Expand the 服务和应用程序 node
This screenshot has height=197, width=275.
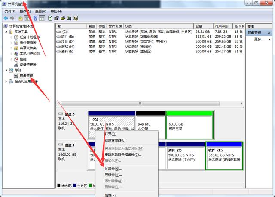(6, 81)
